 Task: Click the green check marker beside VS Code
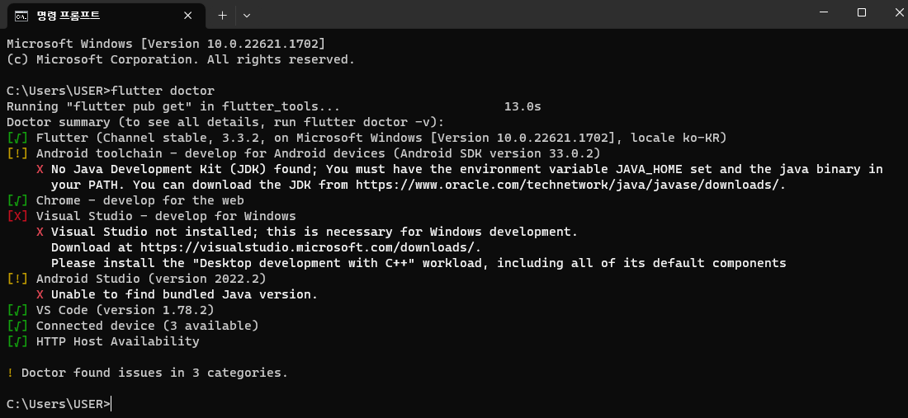click(x=17, y=310)
